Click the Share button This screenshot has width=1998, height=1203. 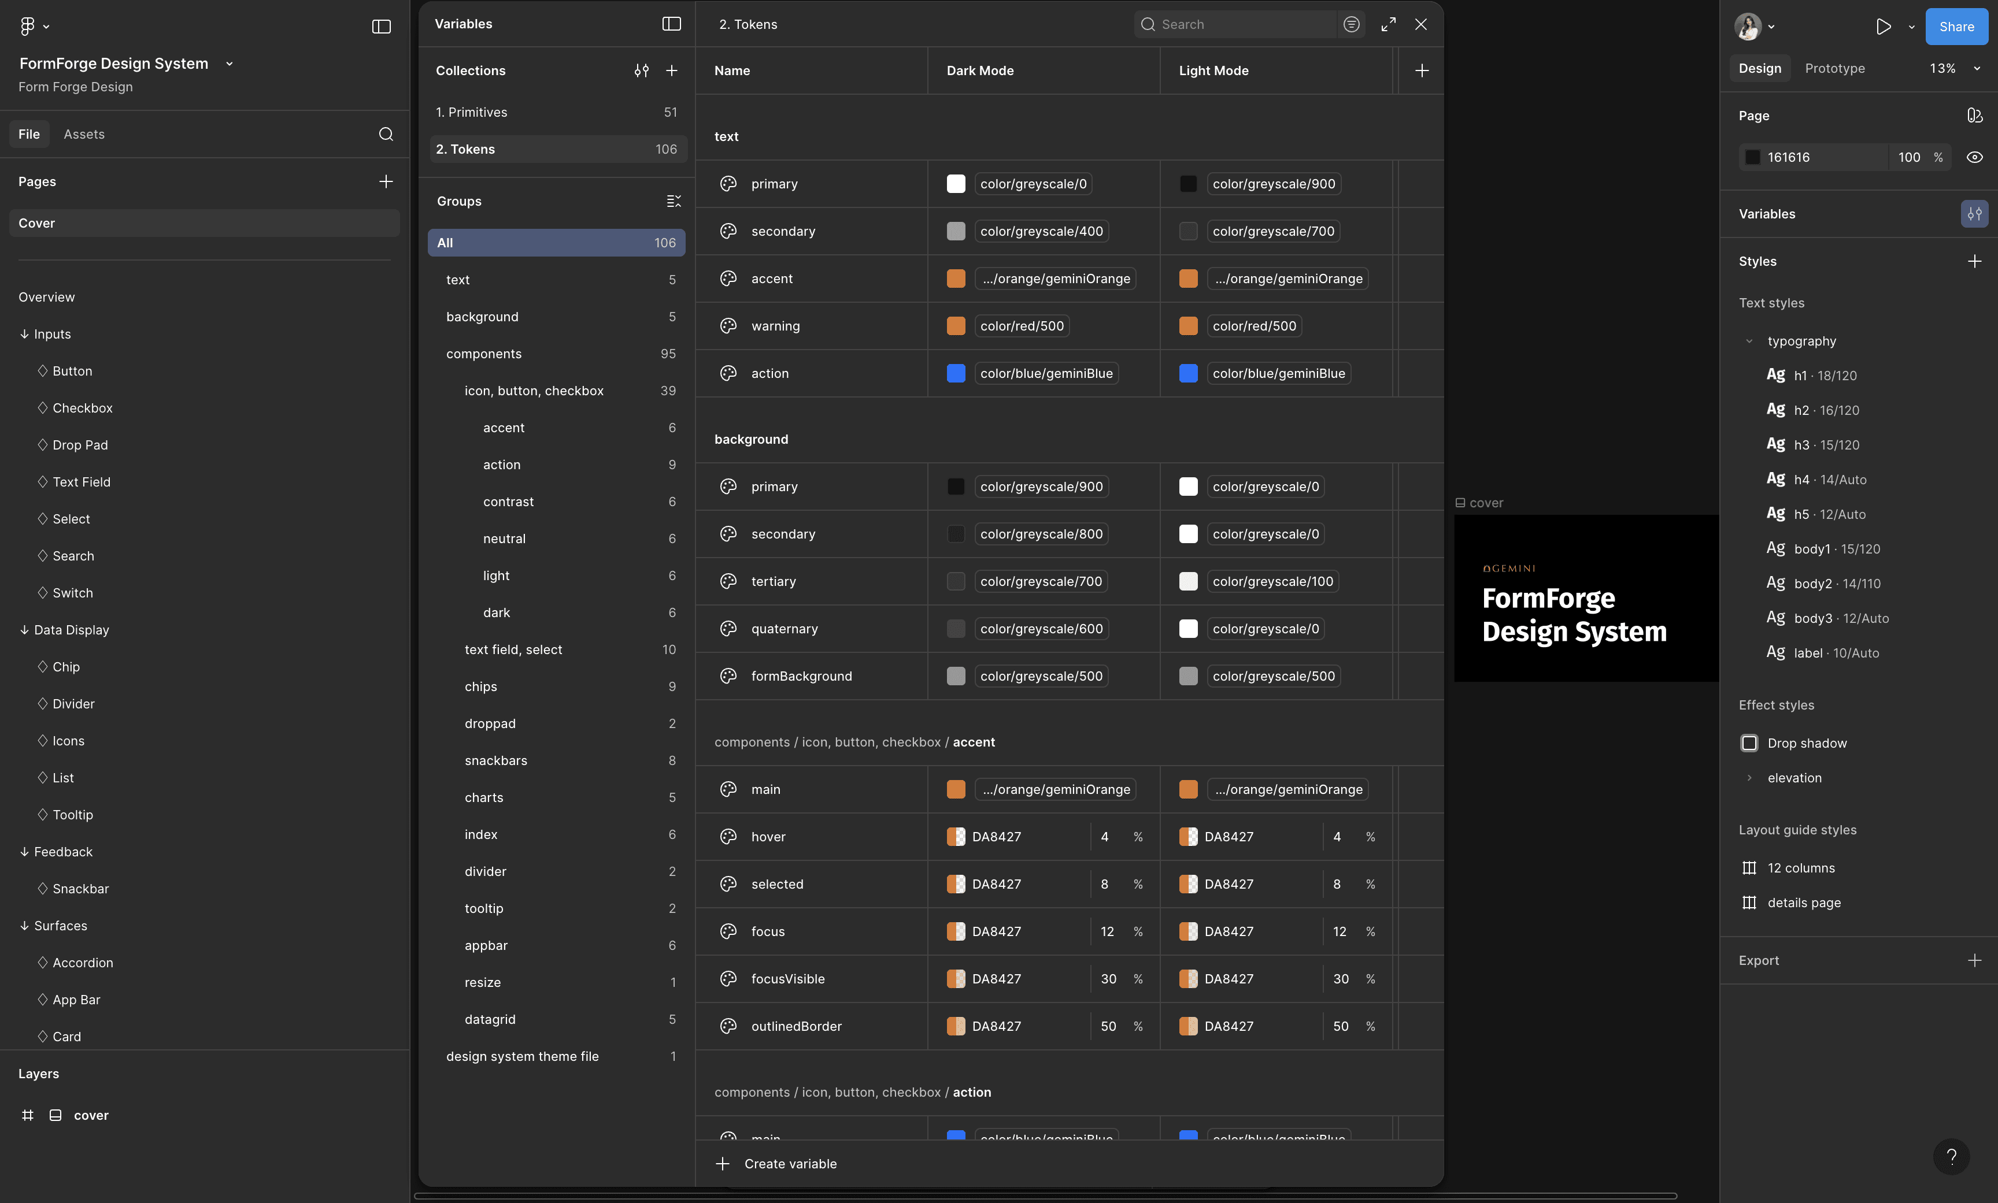1956,27
